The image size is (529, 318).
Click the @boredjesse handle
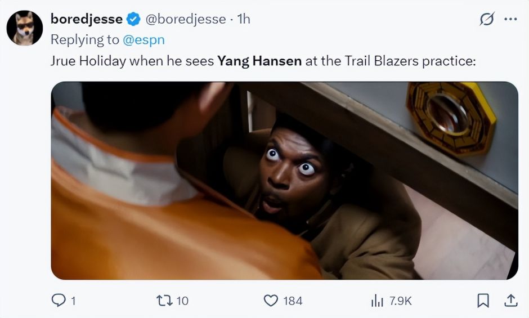pos(186,19)
